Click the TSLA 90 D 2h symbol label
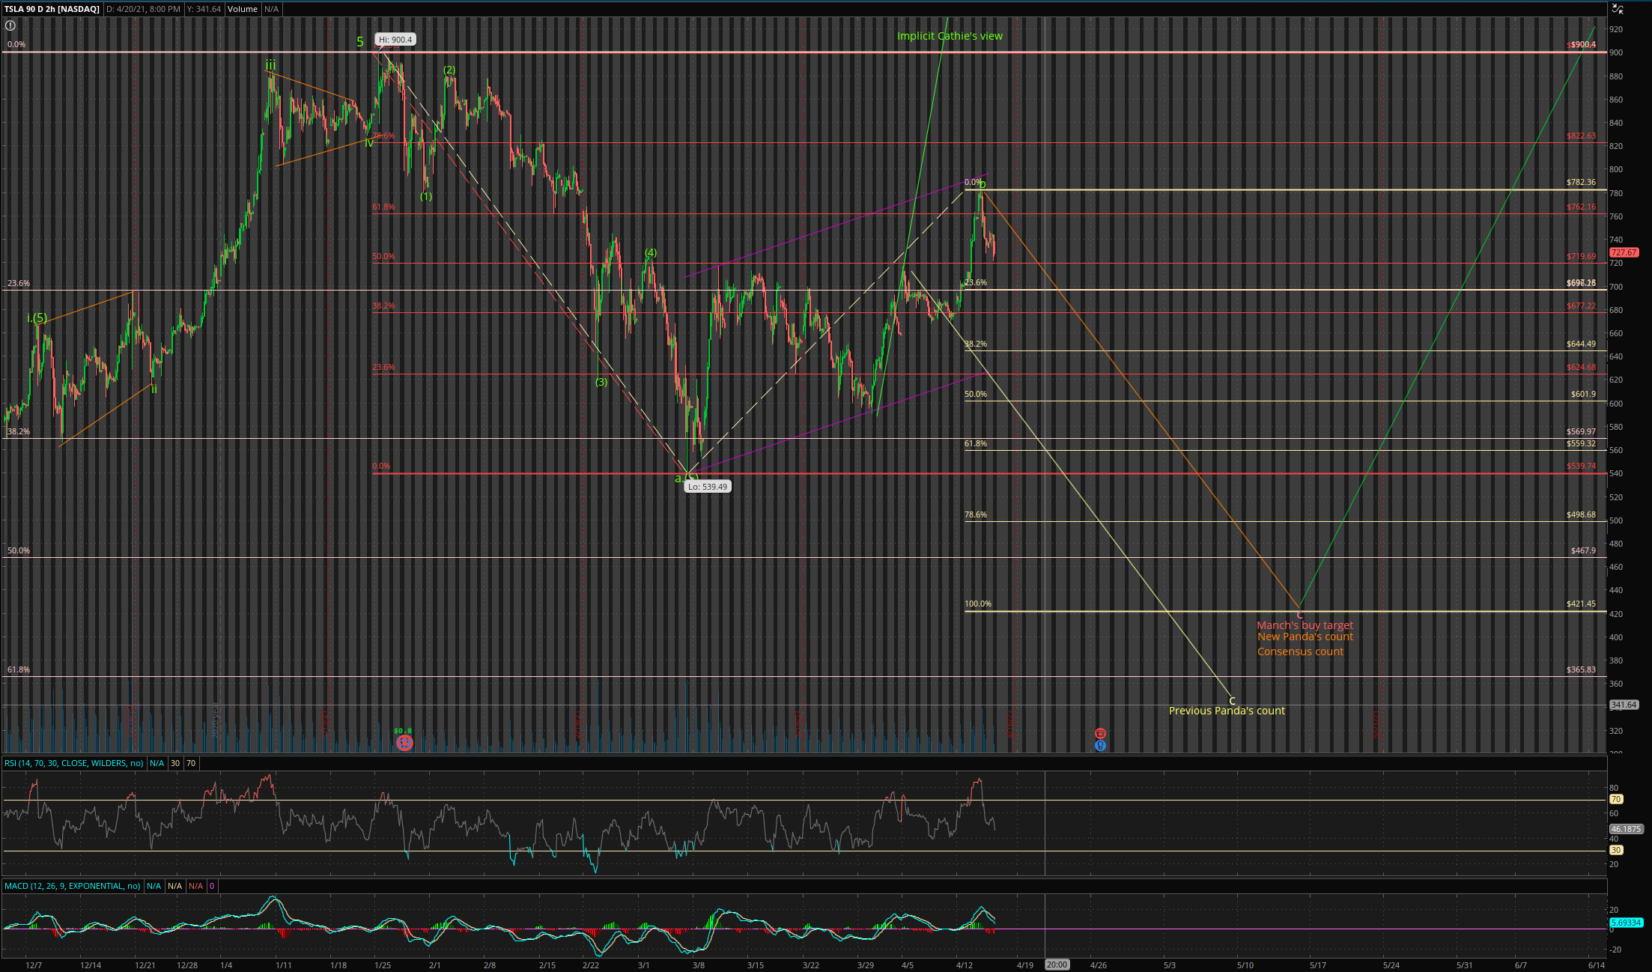 coord(51,9)
